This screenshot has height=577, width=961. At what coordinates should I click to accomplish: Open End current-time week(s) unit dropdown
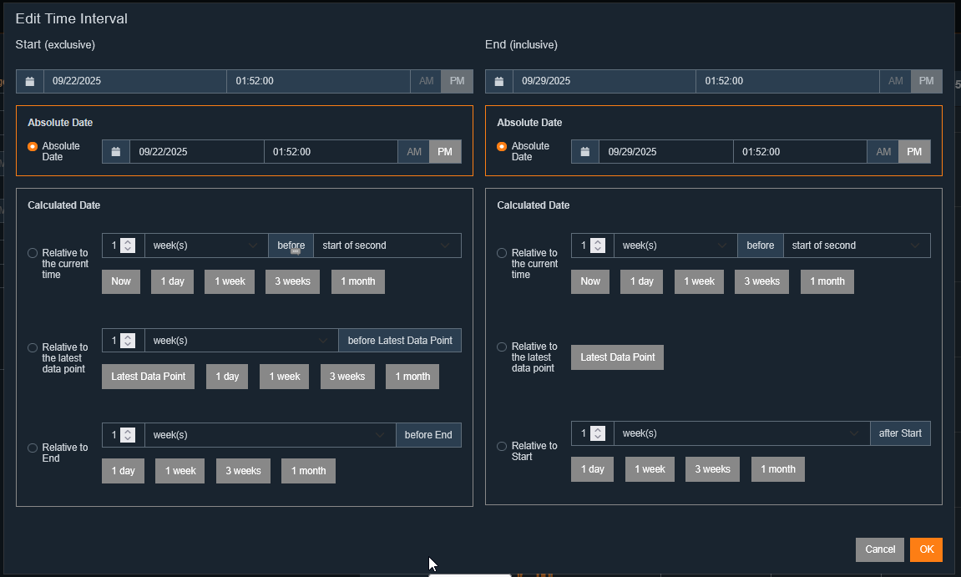click(x=675, y=245)
